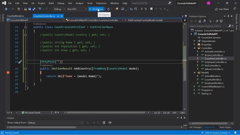Select Startup.cs in Solution Explorer

[206, 93]
